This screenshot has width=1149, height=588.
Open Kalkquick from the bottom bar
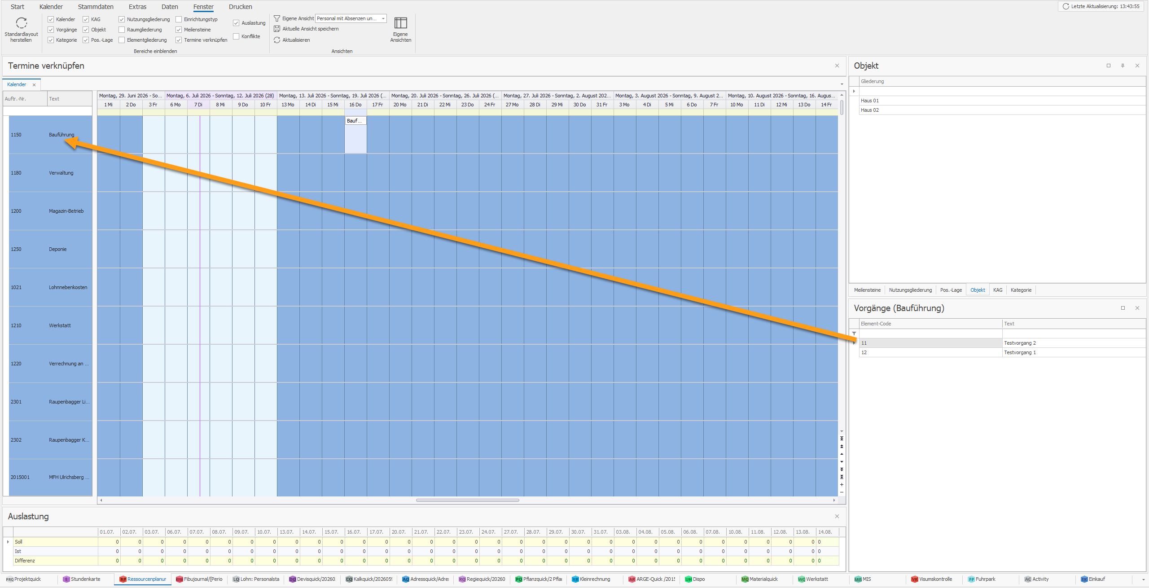click(369, 579)
